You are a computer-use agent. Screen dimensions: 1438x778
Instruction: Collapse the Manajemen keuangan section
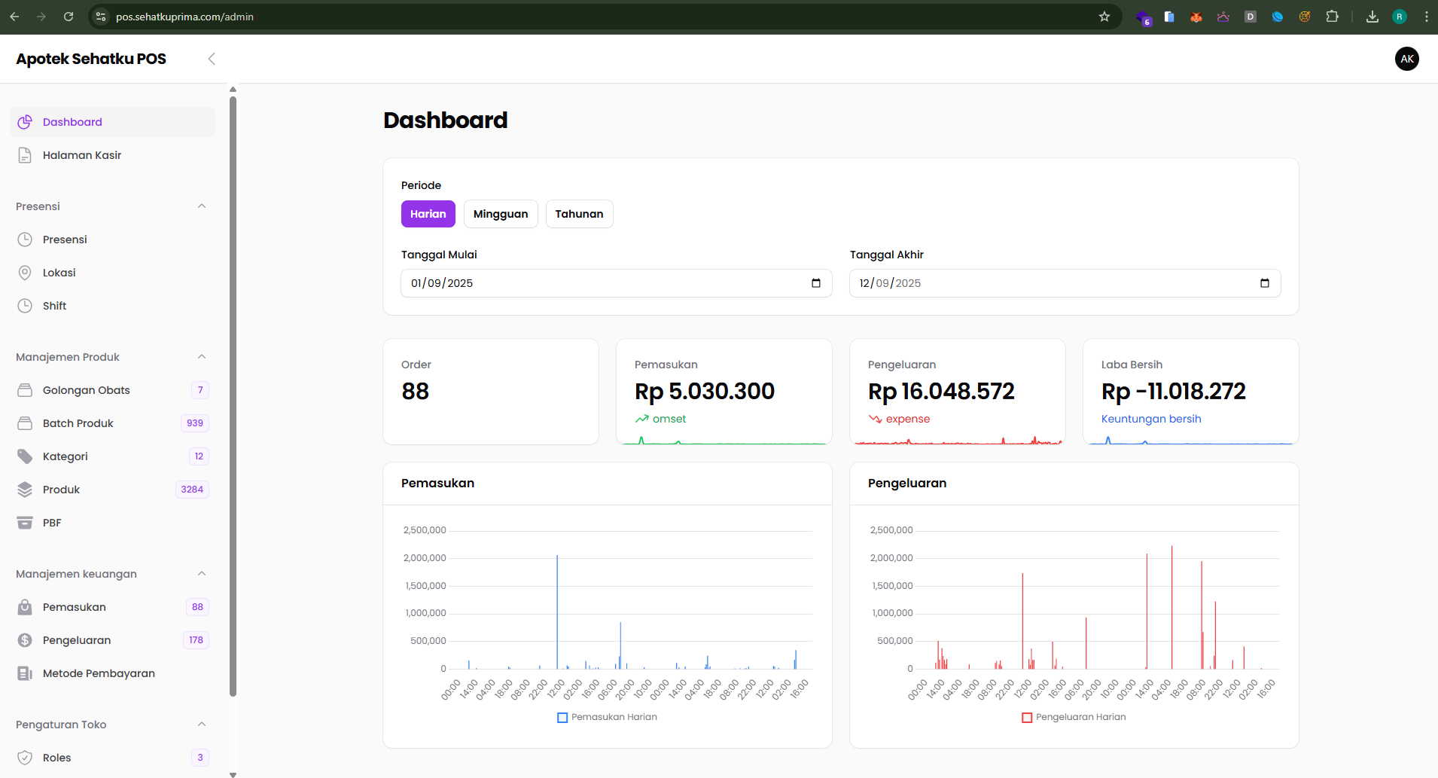[x=201, y=574]
